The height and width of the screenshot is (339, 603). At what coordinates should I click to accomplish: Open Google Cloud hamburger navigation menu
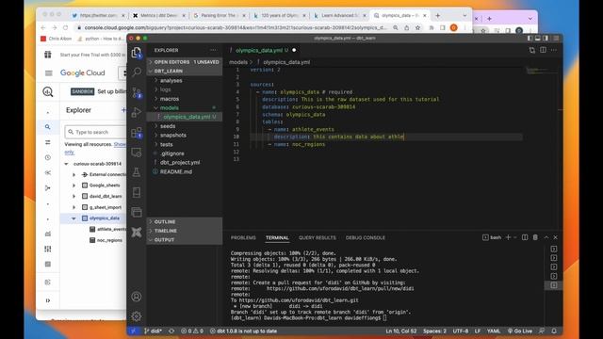48,73
